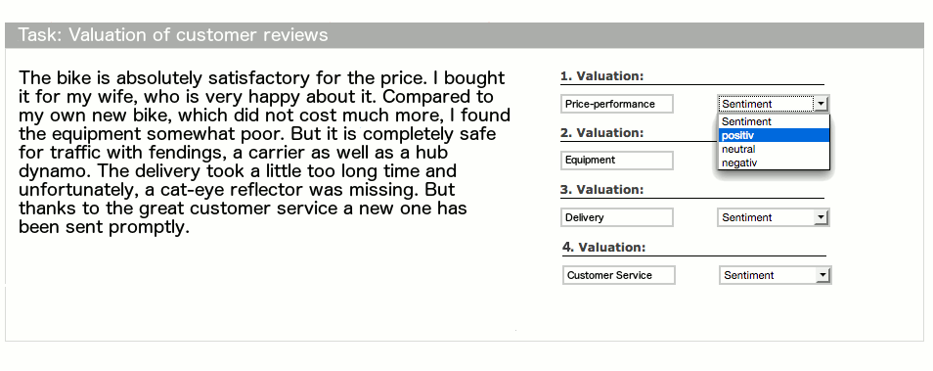Image resolution: width=933 pixels, height=371 pixels.
Task: Select the "positiv" option in the open list
Action: point(773,135)
